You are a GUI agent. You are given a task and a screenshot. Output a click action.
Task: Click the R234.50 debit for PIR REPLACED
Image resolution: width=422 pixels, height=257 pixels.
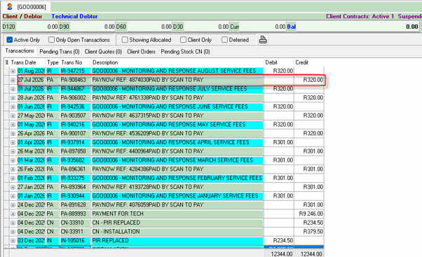283,241
